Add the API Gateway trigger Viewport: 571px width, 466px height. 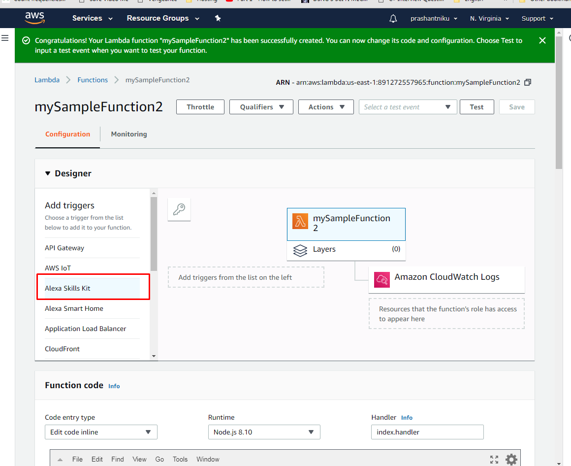tap(92, 248)
